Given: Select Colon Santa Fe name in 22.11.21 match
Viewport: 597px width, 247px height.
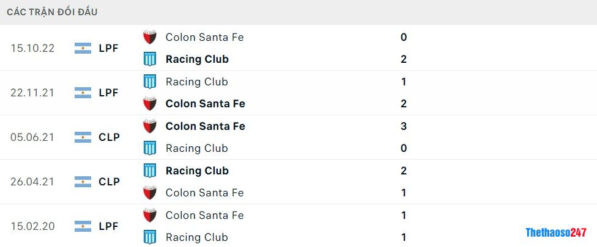Looking at the screenshot, I should (205, 104).
